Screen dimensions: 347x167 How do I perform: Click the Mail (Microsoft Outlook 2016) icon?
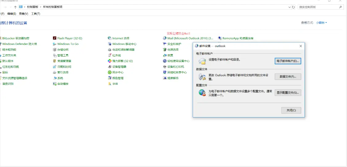click(x=165, y=38)
